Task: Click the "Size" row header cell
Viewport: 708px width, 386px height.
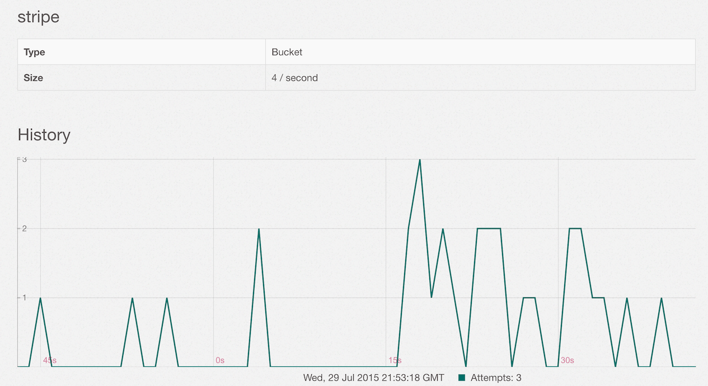Action: click(x=33, y=78)
